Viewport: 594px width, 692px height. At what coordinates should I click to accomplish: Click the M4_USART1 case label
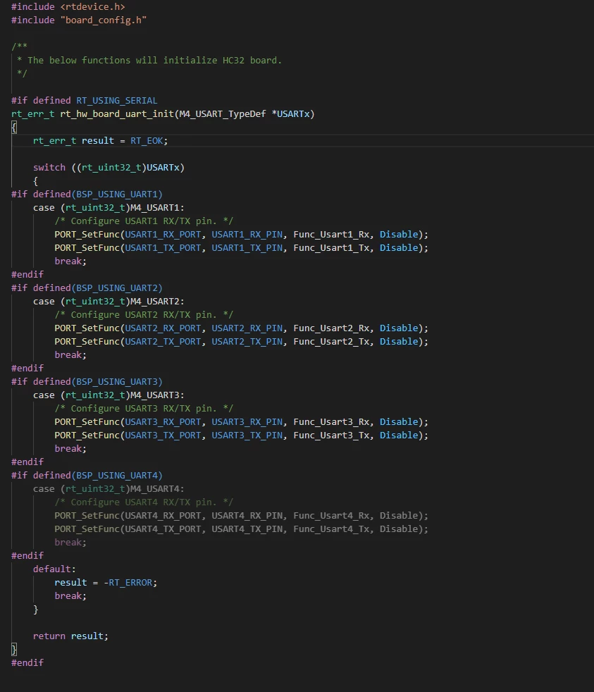tap(154, 207)
